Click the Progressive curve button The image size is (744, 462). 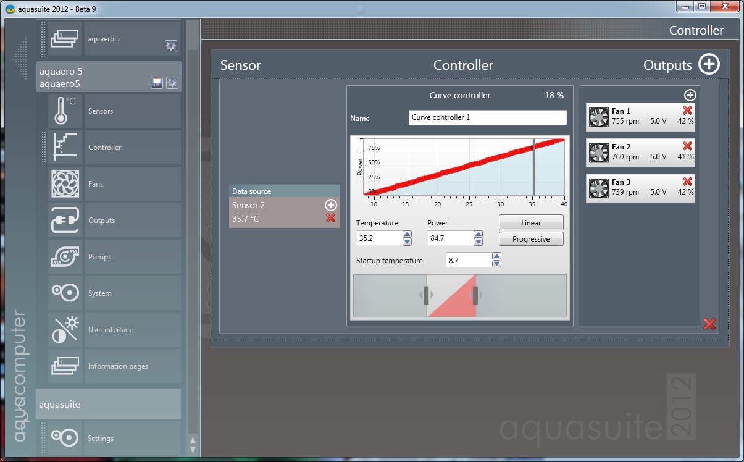pos(531,239)
